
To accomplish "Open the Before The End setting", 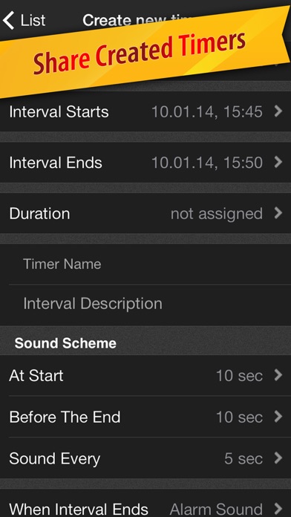I will point(145,417).
